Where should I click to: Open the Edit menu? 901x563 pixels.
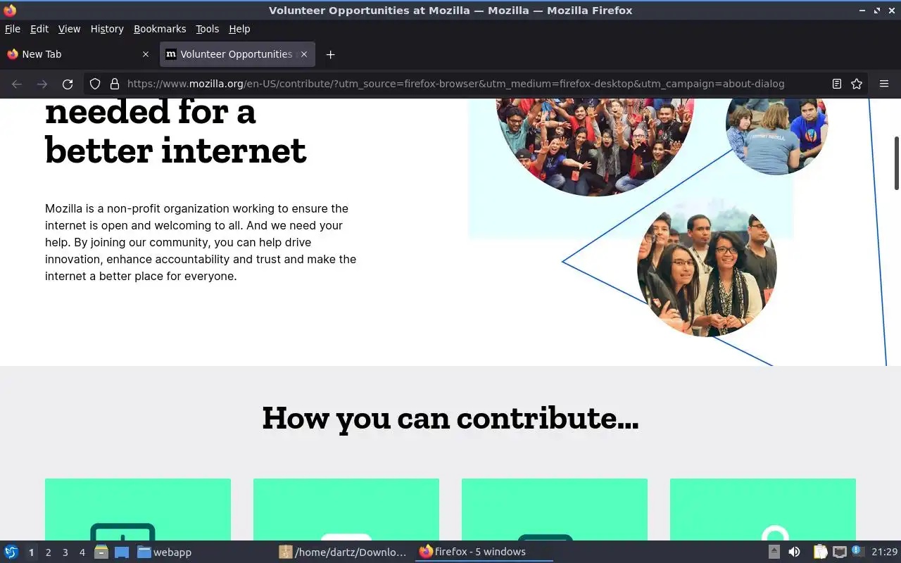pos(39,29)
